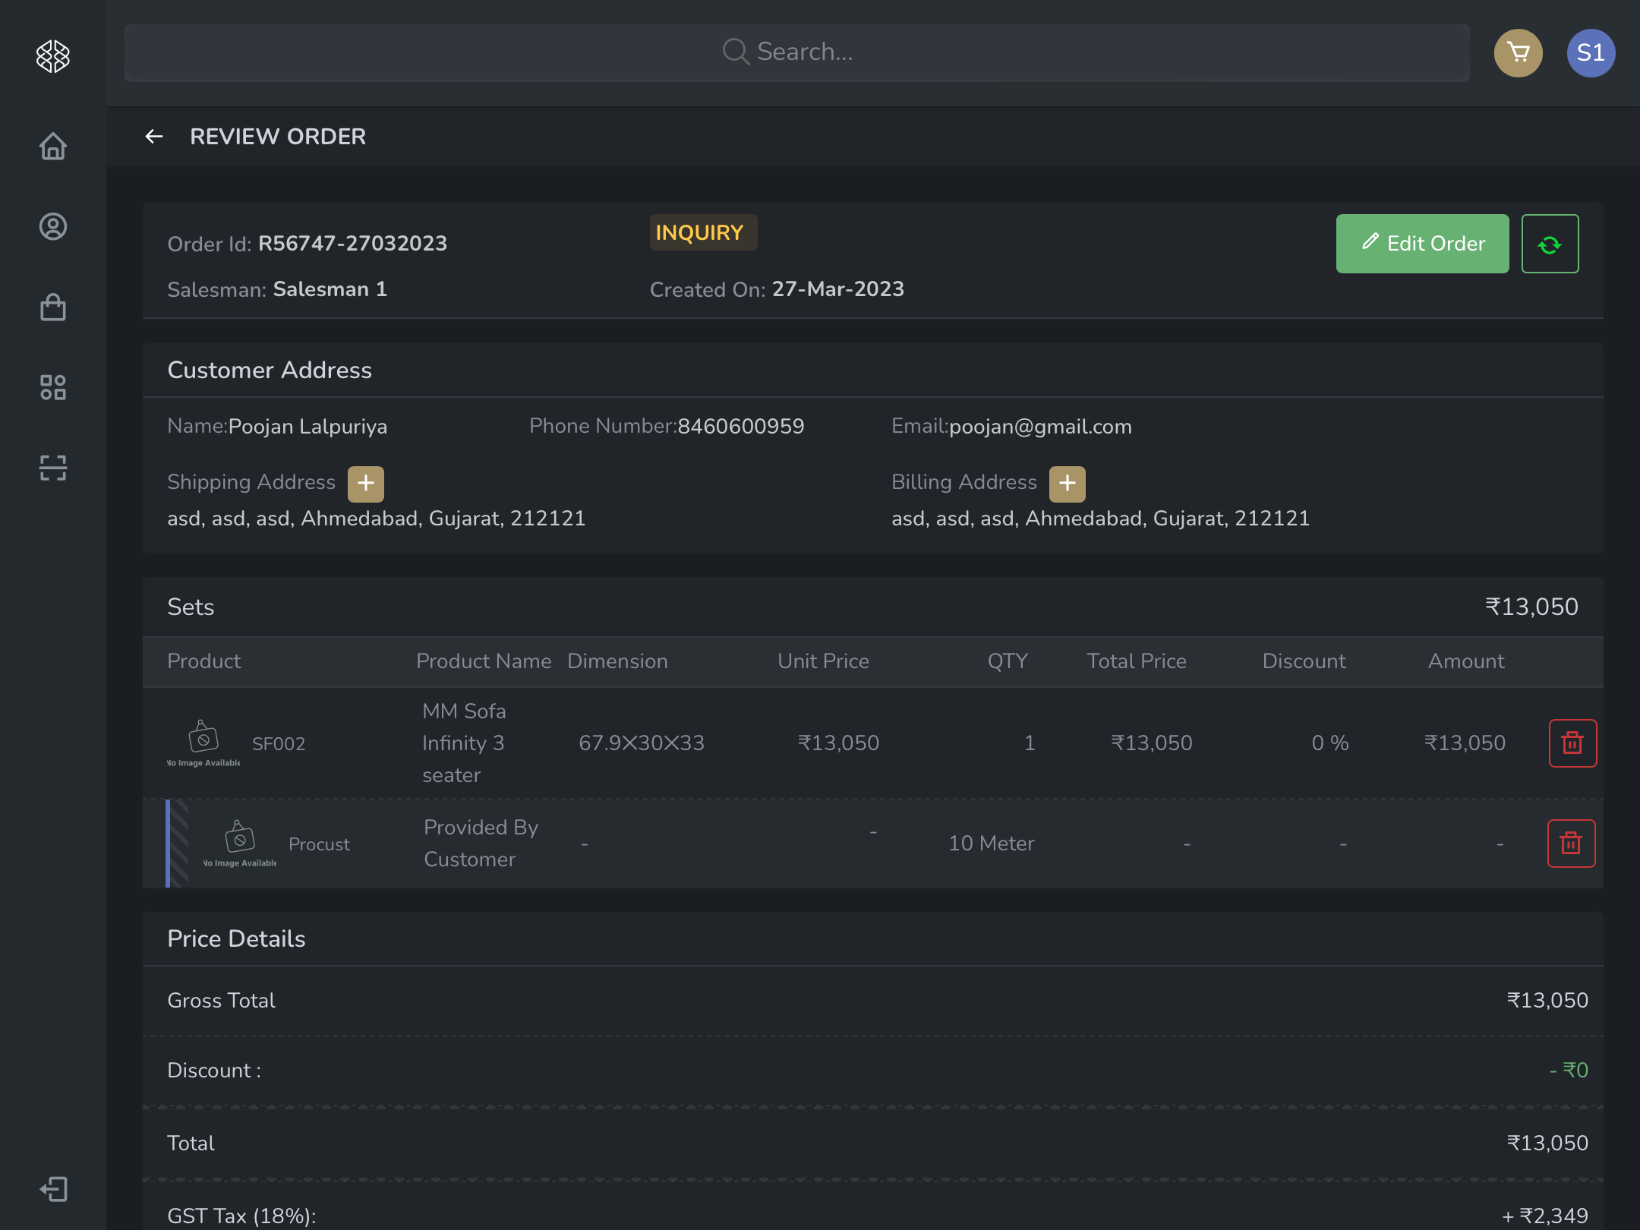Click the Procust product thumbnail
Viewport: 1640px width, 1230px height.
click(x=240, y=843)
